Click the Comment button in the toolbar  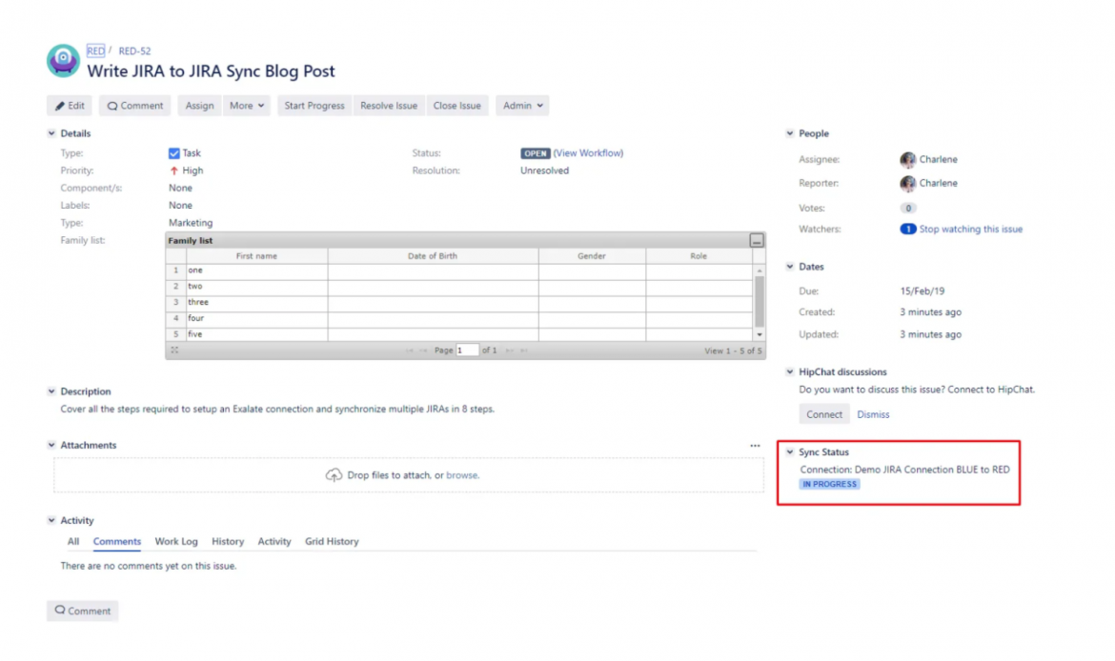pos(135,105)
